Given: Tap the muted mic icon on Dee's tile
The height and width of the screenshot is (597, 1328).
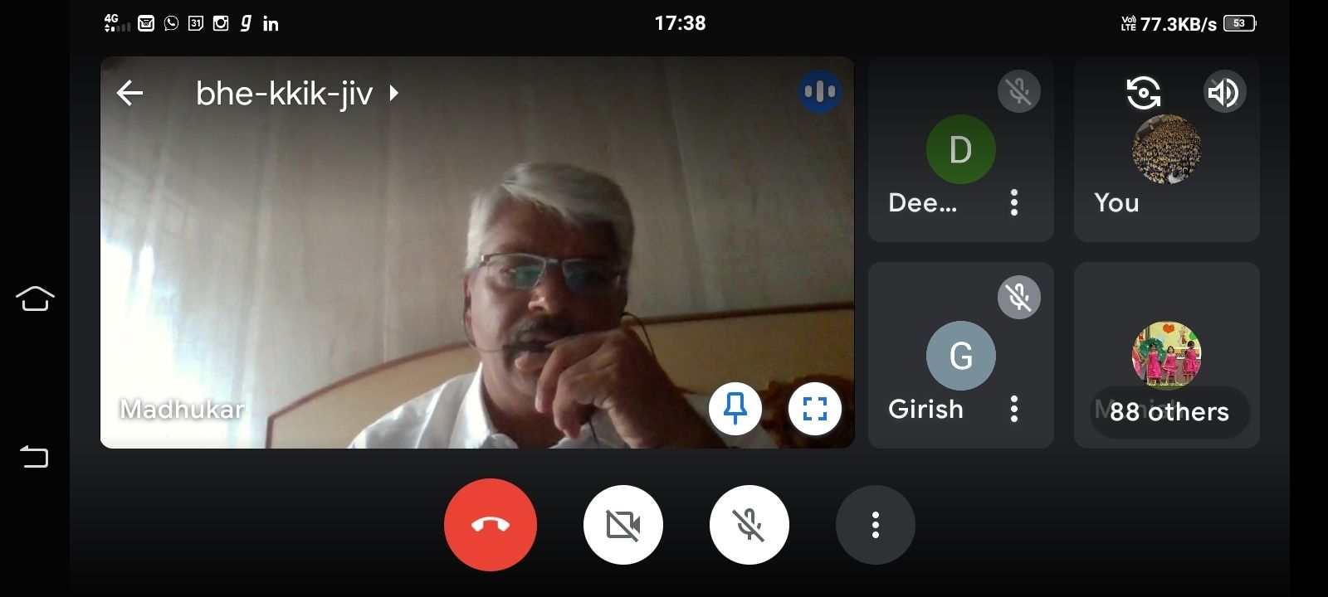Looking at the screenshot, I should [1018, 91].
